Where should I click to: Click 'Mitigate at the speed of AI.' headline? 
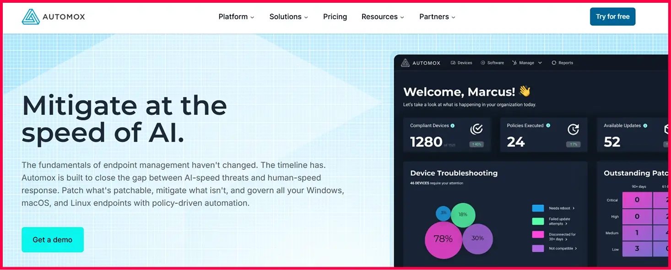[x=124, y=119]
